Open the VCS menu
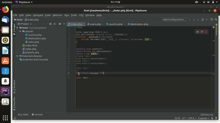220x123 pixels. (x=81, y=15)
